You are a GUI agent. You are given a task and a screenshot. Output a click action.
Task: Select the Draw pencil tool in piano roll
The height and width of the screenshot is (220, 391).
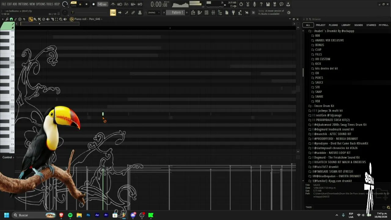(31, 19)
